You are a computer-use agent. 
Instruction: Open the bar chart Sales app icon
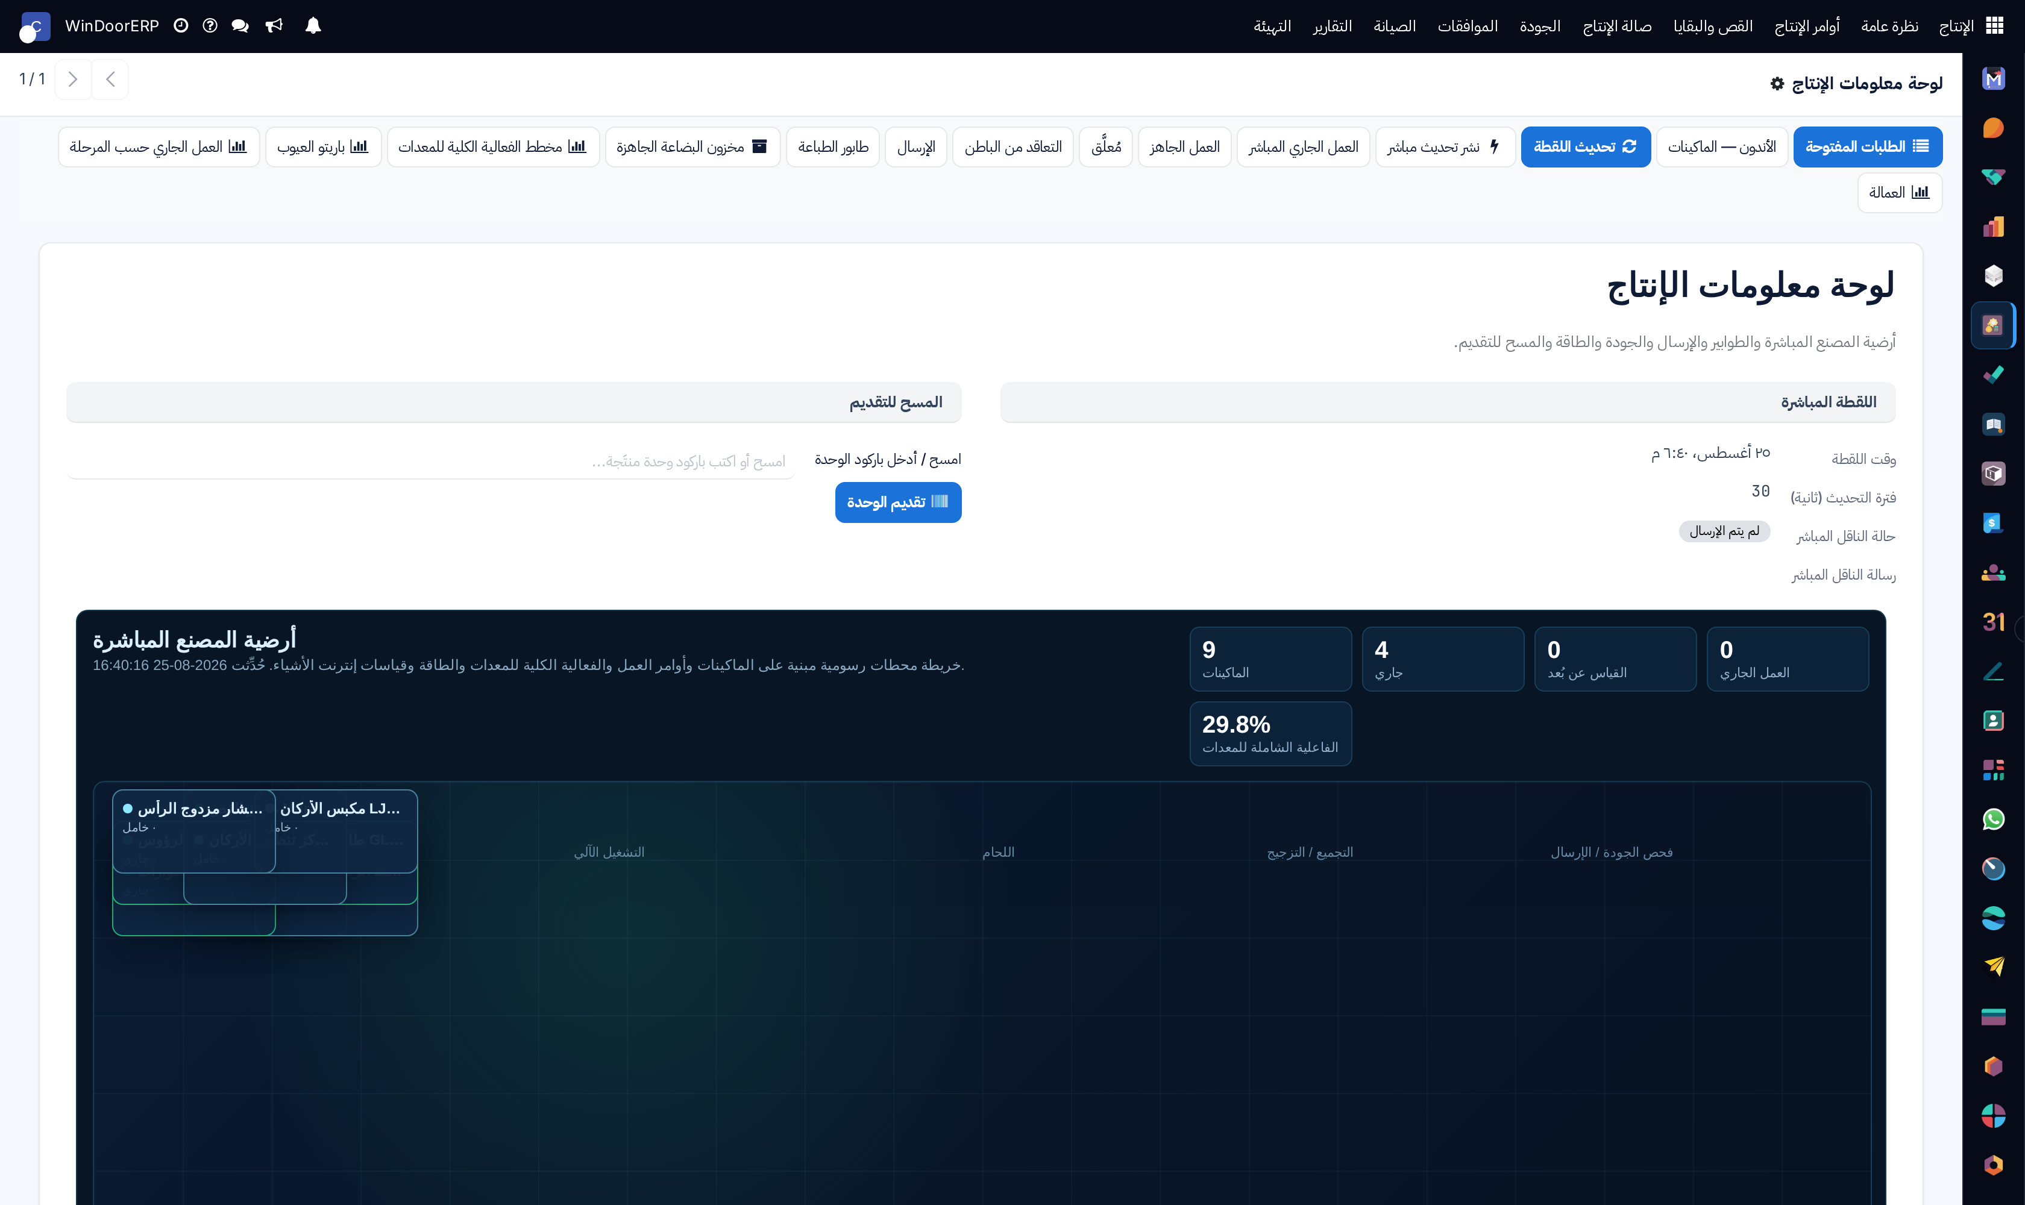tap(1992, 227)
